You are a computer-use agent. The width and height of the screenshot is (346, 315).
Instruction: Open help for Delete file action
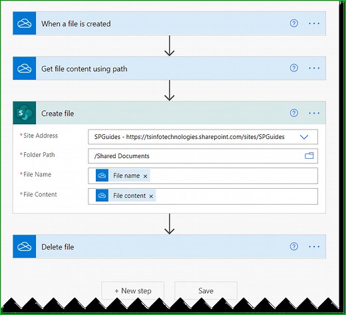pos(294,246)
